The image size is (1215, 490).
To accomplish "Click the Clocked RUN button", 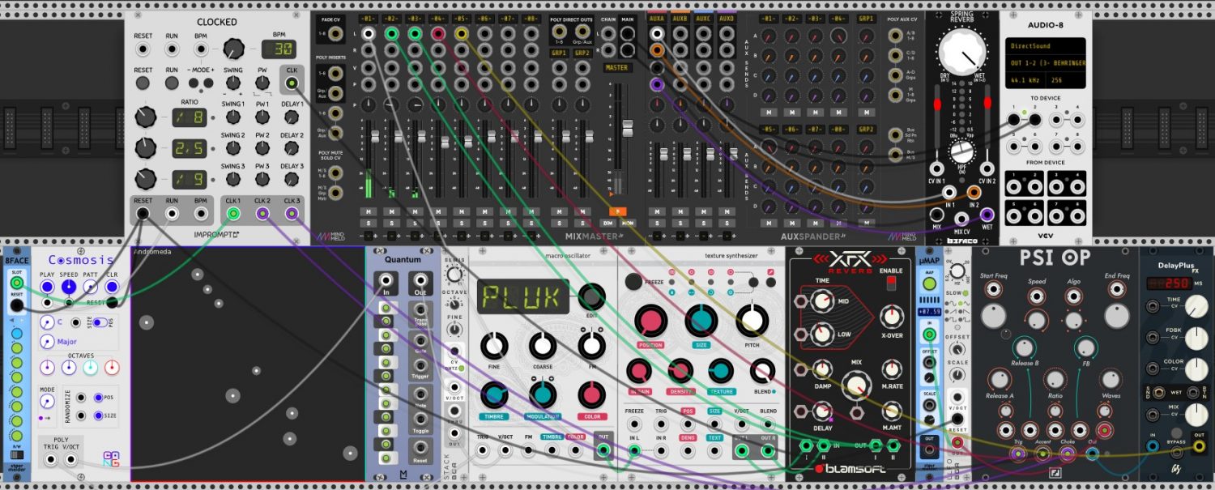I will tap(172, 83).
